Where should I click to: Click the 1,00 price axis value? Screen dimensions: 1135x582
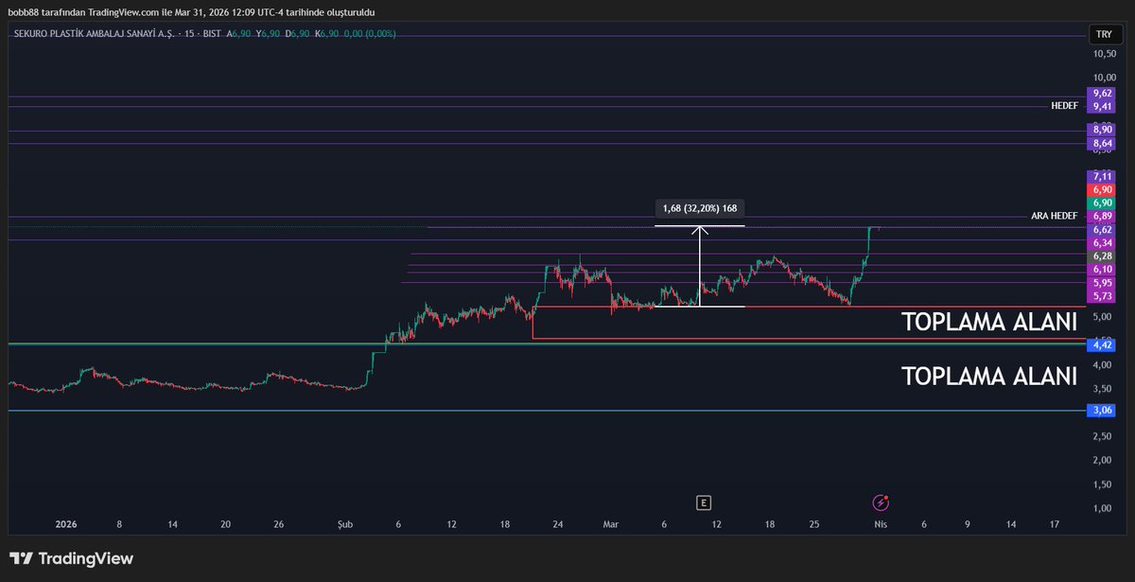tap(1103, 508)
